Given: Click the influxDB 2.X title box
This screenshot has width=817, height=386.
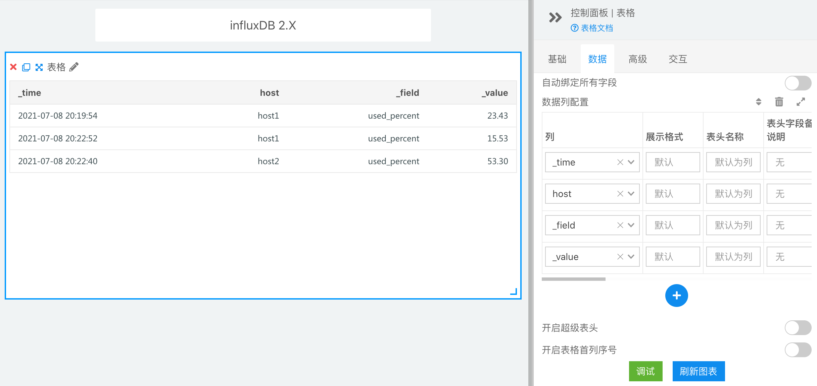Looking at the screenshot, I should (x=263, y=25).
